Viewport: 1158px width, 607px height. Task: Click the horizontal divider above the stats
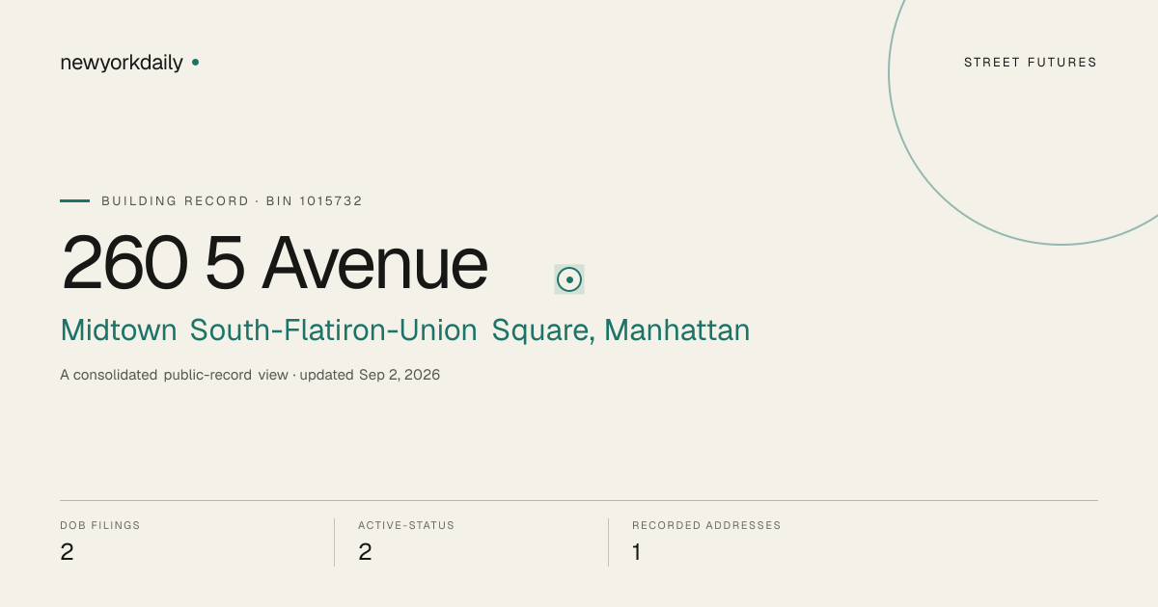click(x=579, y=500)
